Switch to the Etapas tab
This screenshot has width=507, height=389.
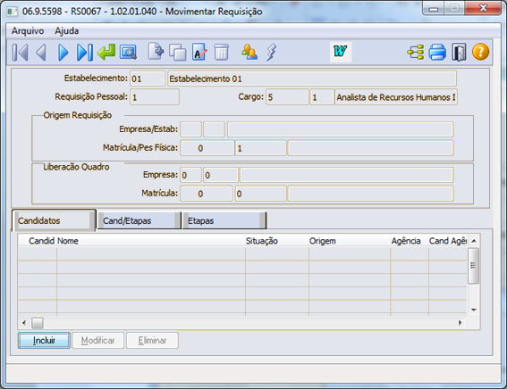(x=224, y=220)
